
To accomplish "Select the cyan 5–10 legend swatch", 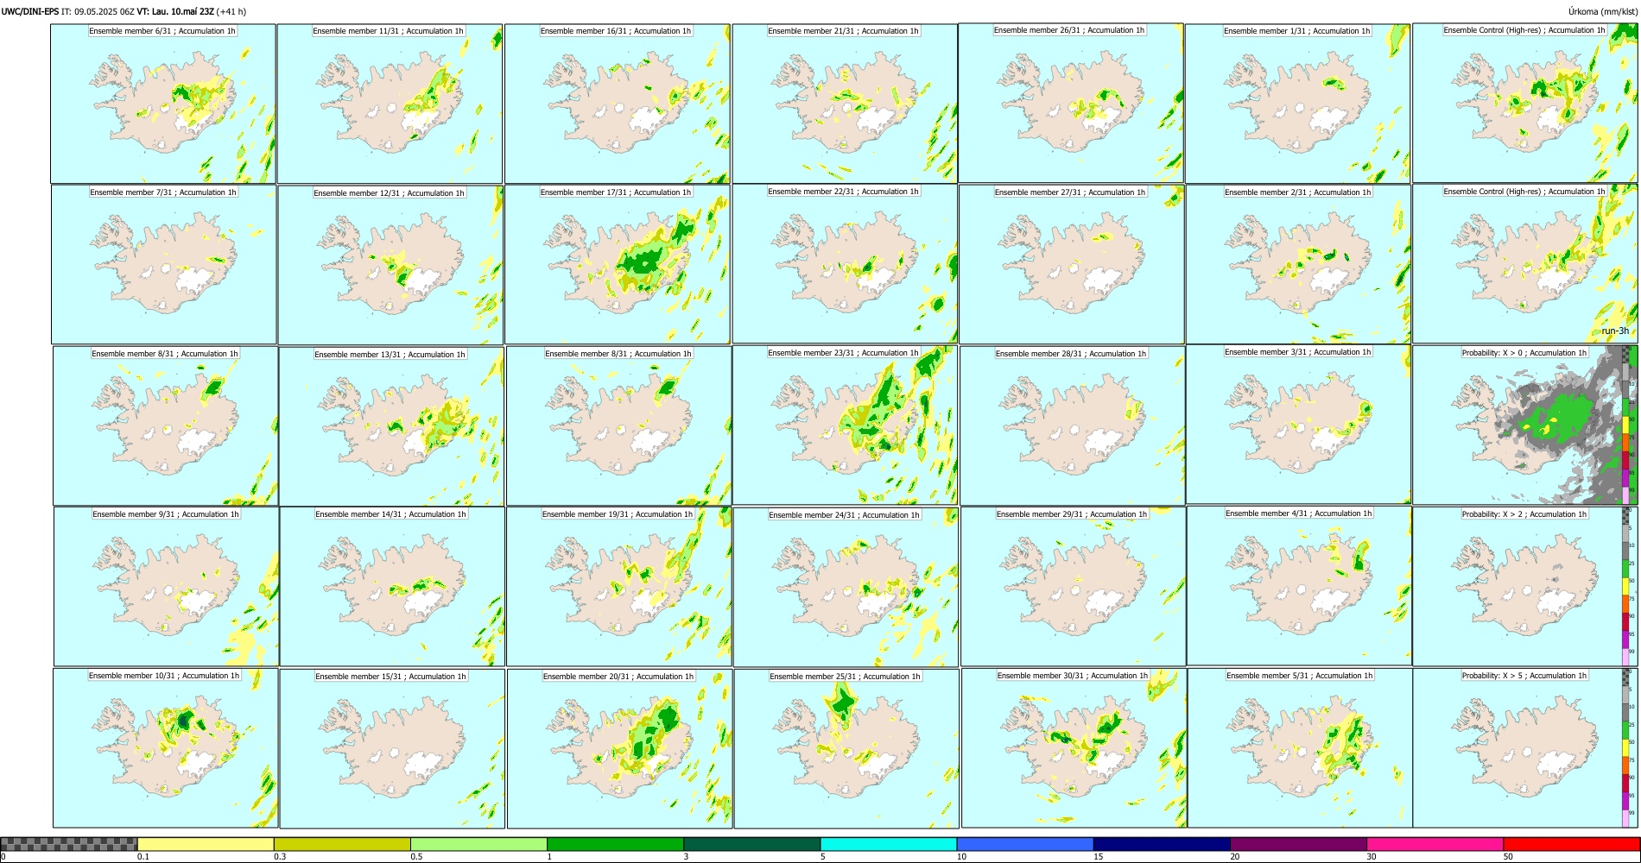I will [x=889, y=844].
